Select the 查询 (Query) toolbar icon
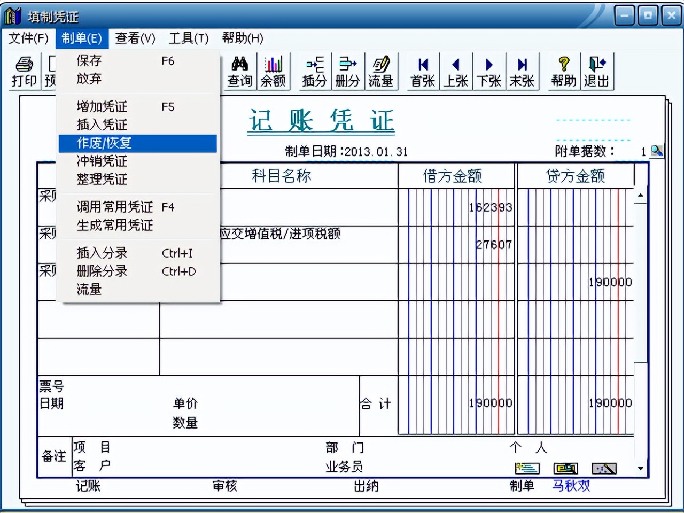This screenshot has width=684, height=513. point(239,71)
